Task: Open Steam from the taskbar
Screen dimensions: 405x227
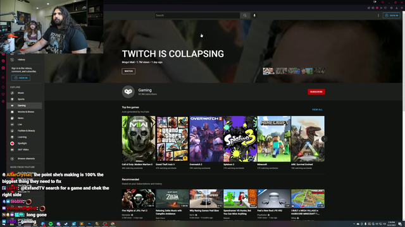Action: (66, 224)
